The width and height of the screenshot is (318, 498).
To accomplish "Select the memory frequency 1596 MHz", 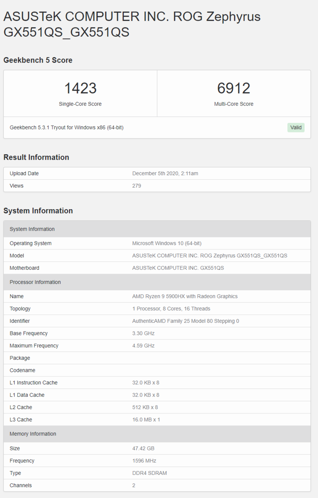I will pyautogui.click(x=144, y=461).
